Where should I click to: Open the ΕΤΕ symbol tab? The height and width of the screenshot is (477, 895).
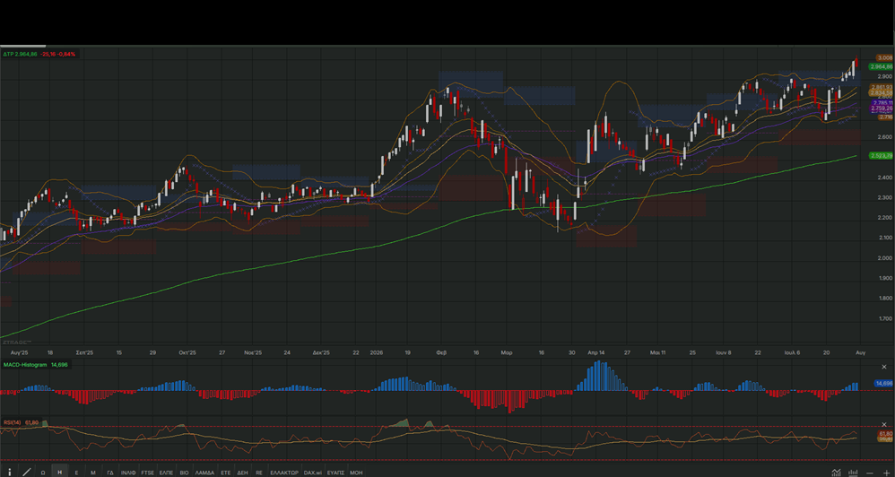pos(225,473)
